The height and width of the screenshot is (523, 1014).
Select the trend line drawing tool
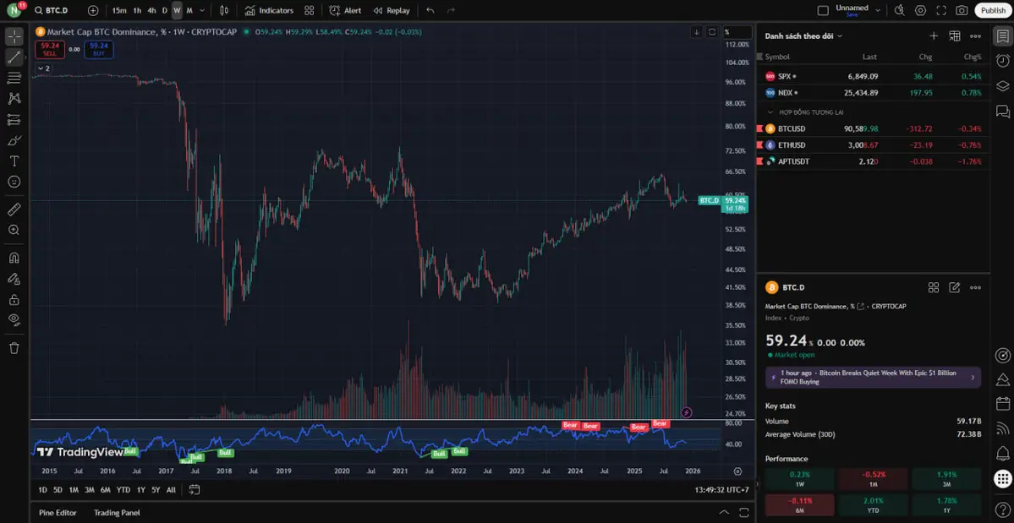pyautogui.click(x=14, y=57)
